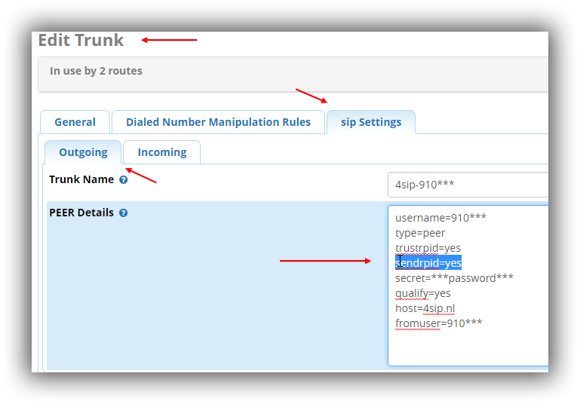
Task: Switch to the Outgoing sub-tab
Action: (x=83, y=152)
